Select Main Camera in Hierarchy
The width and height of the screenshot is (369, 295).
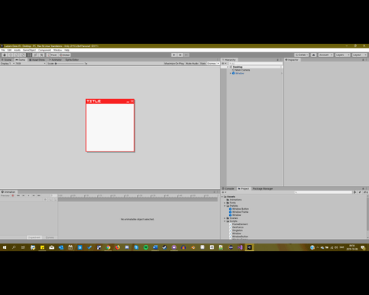(242, 70)
